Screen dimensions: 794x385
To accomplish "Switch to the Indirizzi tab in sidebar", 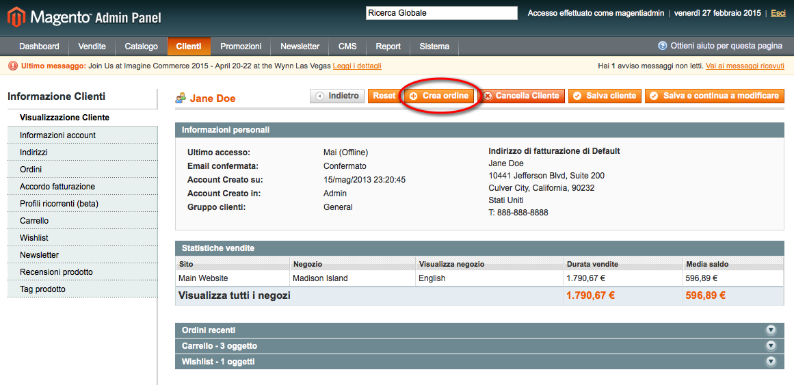I will [x=34, y=152].
